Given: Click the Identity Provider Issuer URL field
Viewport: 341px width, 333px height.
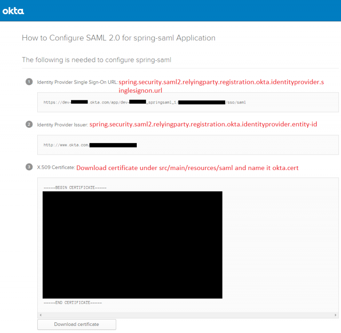Looking at the screenshot, I should pos(188,145).
